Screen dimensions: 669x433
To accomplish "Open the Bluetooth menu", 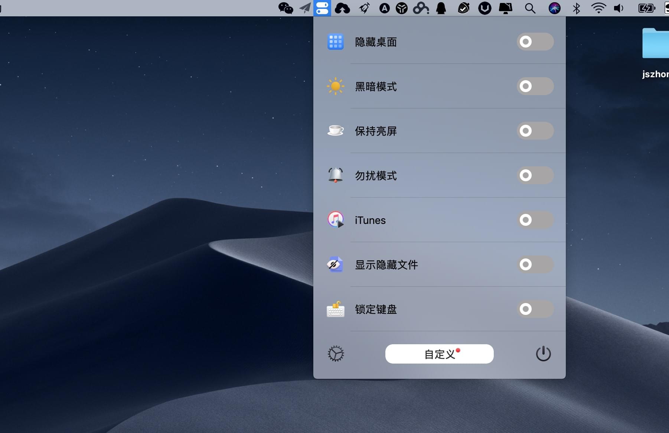I will tap(576, 8).
